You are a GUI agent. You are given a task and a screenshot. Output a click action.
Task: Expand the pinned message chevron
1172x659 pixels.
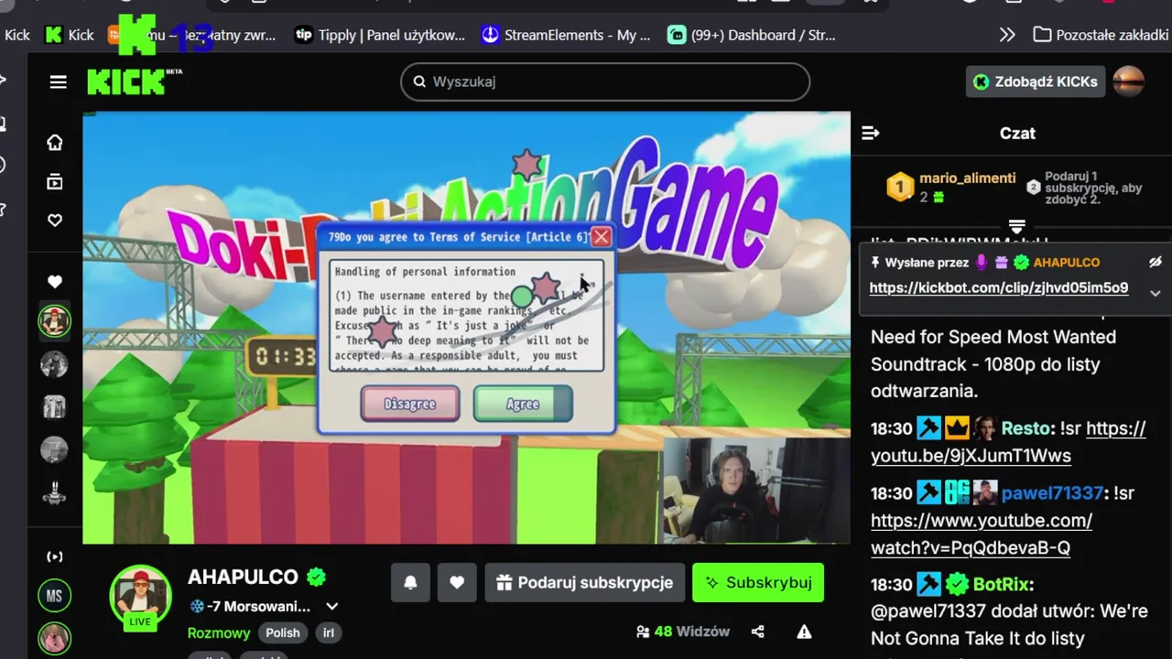pyautogui.click(x=1156, y=293)
